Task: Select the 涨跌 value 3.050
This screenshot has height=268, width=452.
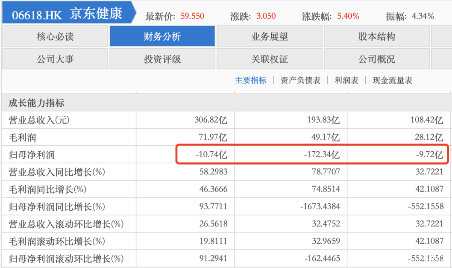Action: (x=266, y=16)
